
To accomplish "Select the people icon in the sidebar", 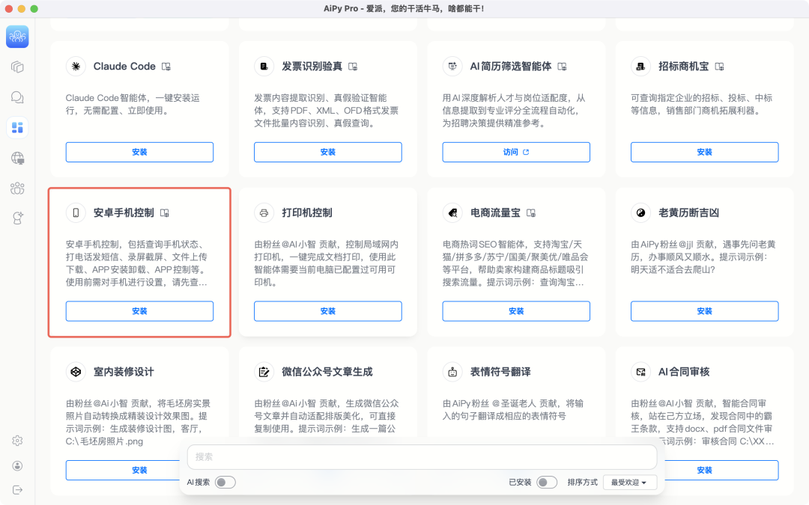I will 16,189.
